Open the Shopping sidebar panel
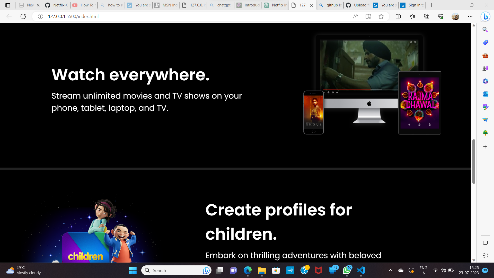 485,43
